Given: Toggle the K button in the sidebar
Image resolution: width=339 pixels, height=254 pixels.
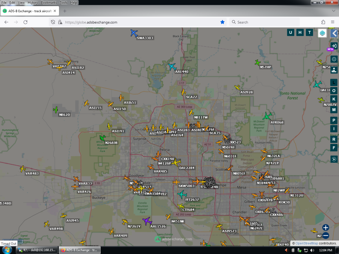Looking at the screenshot, I should click(x=334, y=99).
